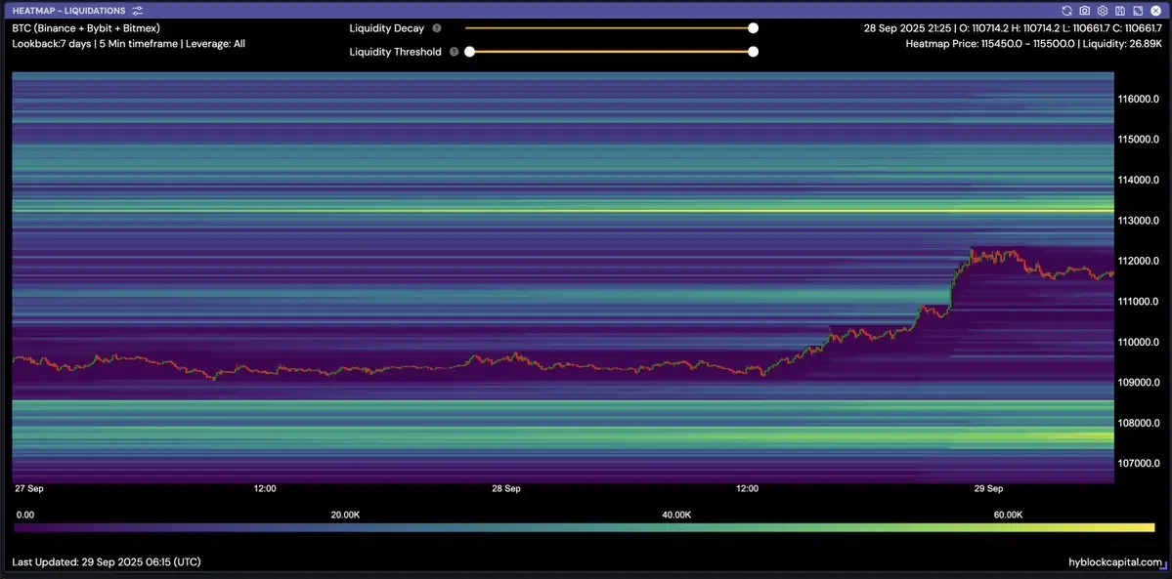Show help for Liquidity Decay

(x=437, y=28)
